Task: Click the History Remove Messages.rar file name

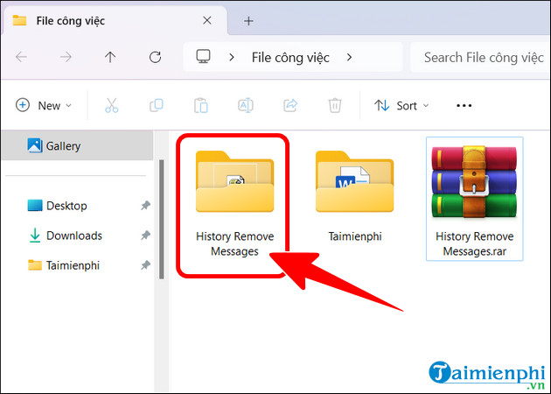Action: (x=474, y=243)
